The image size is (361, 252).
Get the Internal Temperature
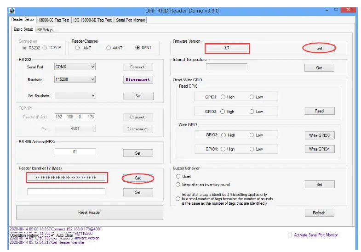coord(319,68)
